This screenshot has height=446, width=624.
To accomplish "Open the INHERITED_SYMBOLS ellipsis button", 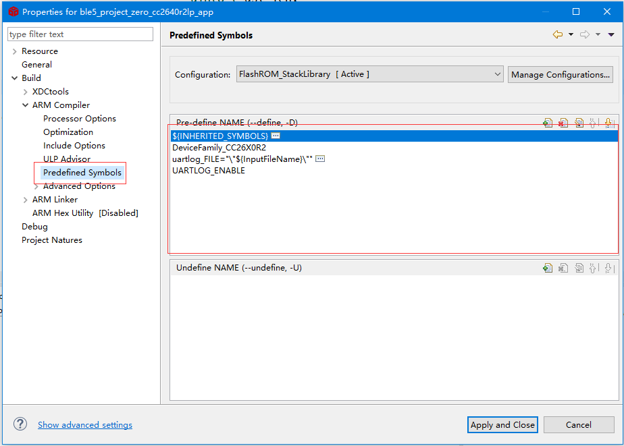I will coord(276,136).
